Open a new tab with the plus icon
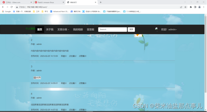Screen dimensions: 207x112 pos(101,2)
